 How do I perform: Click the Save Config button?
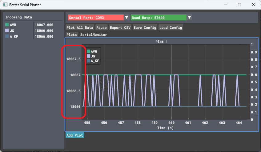coord(145,27)
